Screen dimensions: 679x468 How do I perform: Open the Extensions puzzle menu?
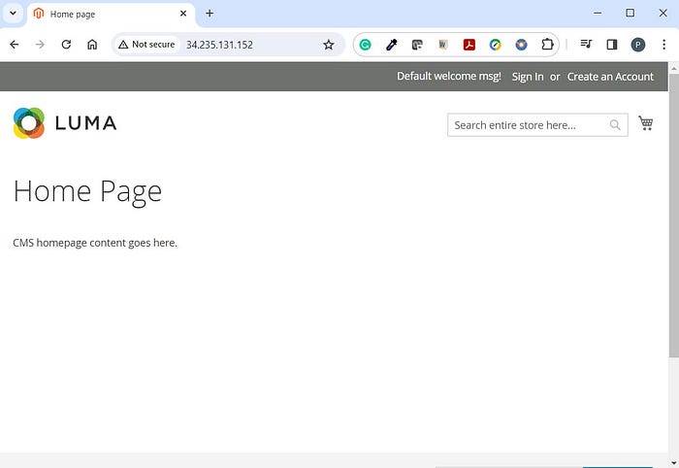547,45
